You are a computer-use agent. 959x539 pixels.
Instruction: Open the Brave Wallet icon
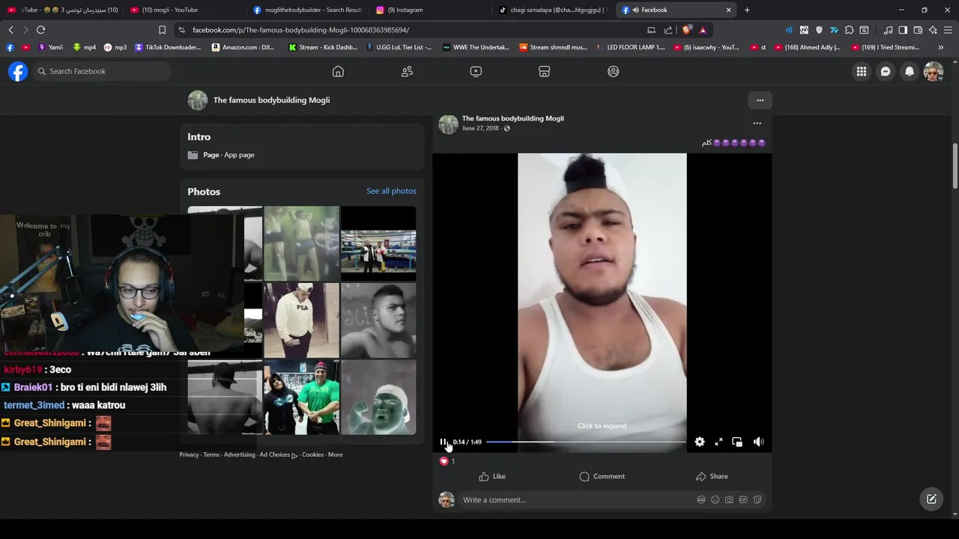click(x=918, y=30)
